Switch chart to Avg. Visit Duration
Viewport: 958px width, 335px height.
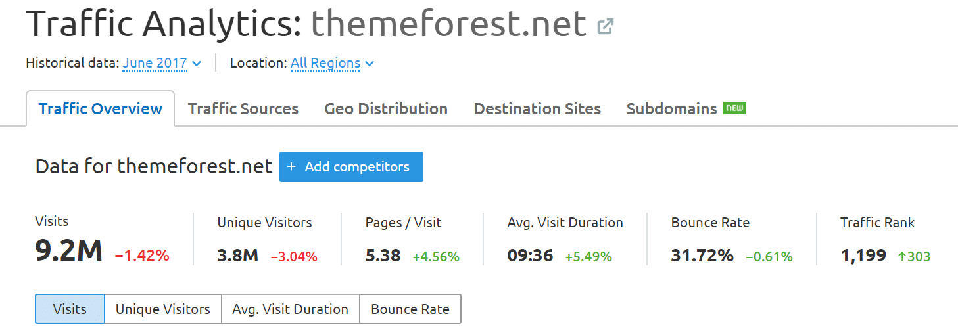click(291, 309)
